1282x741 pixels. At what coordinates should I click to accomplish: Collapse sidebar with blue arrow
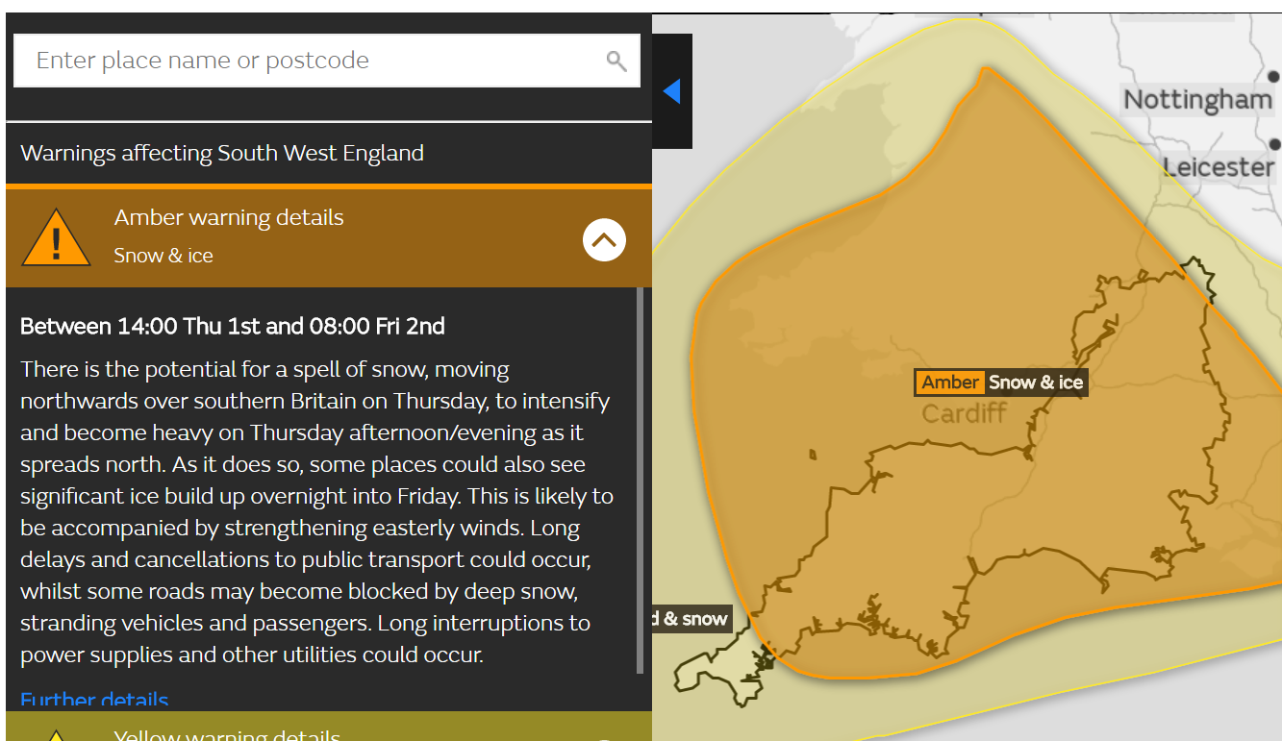tap(671, 91)
